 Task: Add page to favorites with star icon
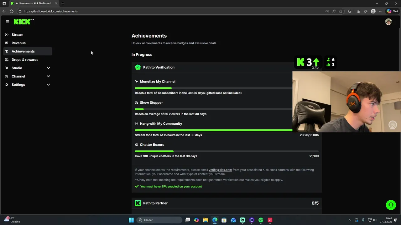click(341, 11)
